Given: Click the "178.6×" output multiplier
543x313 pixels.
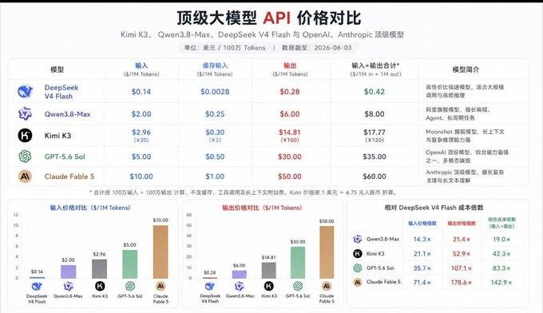Looking at the screenshot, I should click(x=462, y=282).
